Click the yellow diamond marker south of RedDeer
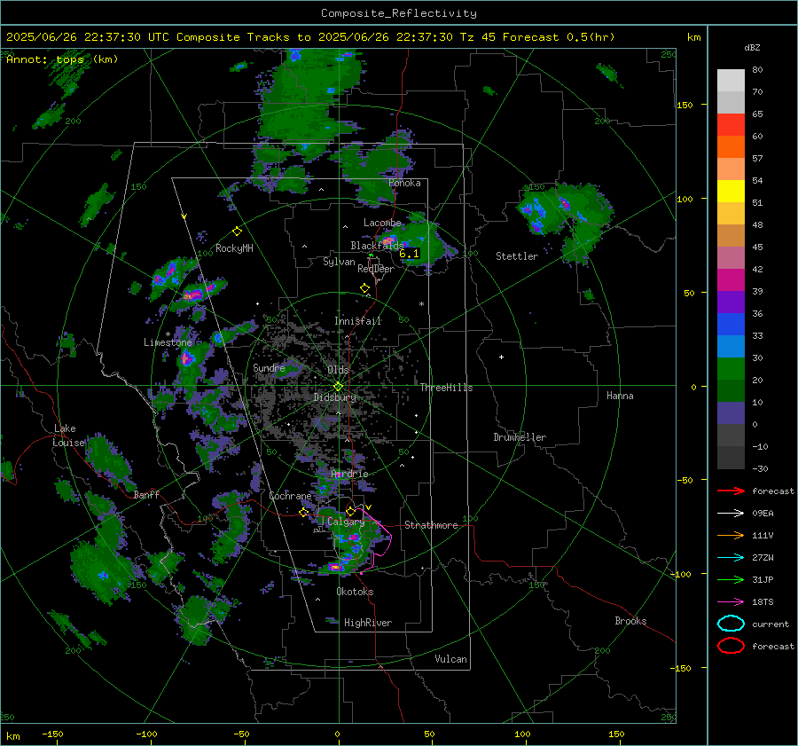 coord(364,288)
